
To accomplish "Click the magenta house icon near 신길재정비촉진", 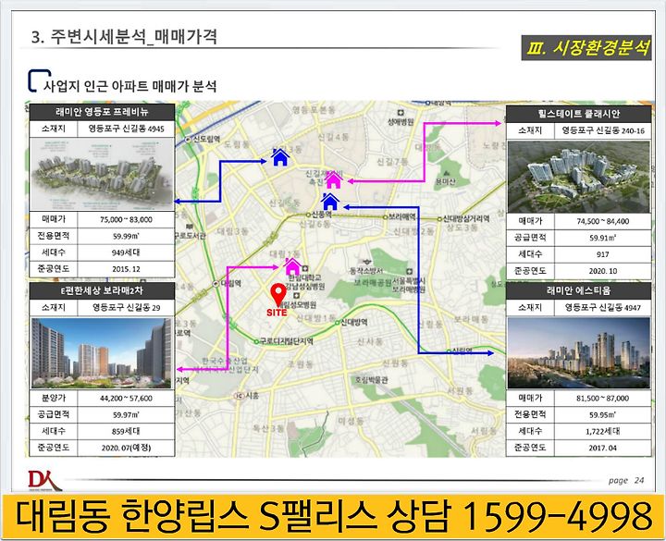I will pyautogui.click(x=333, y=179).
